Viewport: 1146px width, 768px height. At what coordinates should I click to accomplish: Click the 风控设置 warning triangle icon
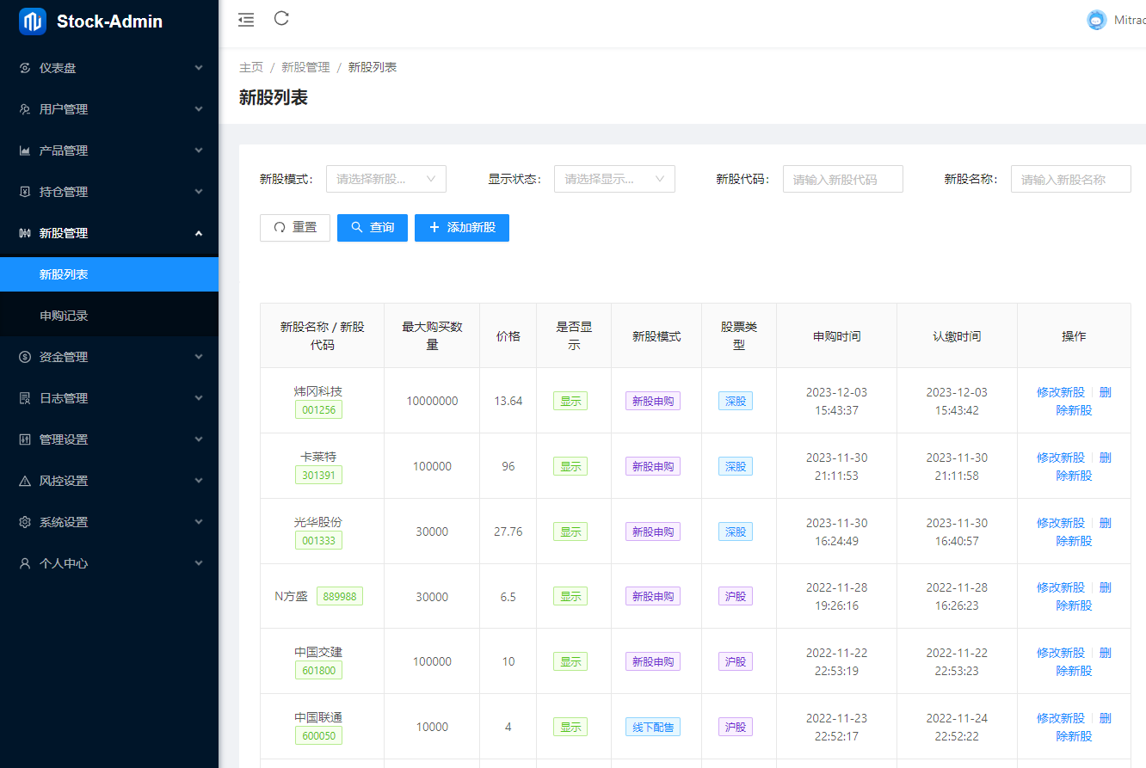[x=25, y=481]
